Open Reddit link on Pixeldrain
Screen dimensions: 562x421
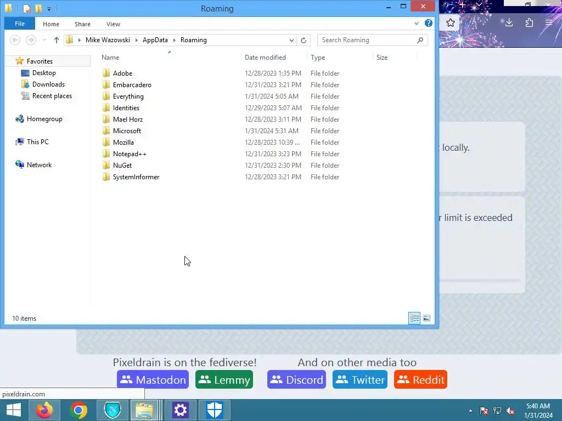pyautogui.click(x=420, y=379)
